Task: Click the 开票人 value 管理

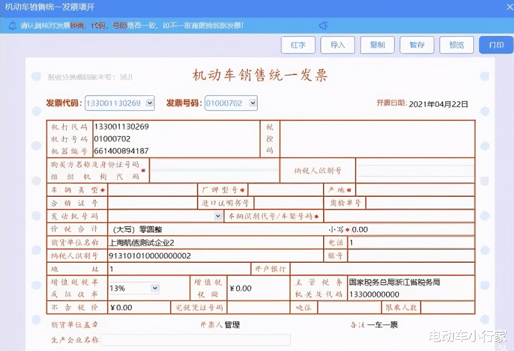Action: point(232,325)
